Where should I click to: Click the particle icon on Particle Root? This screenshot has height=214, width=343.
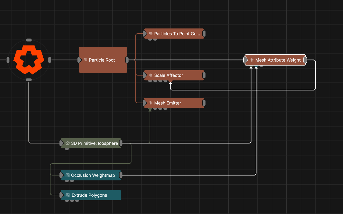click(86, 60)
